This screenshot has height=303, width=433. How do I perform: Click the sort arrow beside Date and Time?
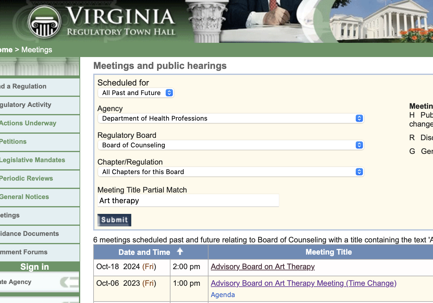tap(180, 252)
